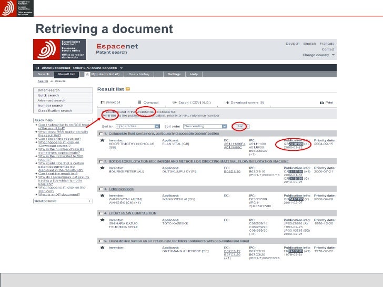Switch language to Deutsch
The image size is (383, 287).
293,44
